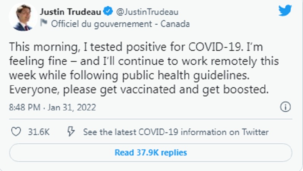Click the word Canada in the account label
This screenshot has width=303, height=171.
click(175, 24)
